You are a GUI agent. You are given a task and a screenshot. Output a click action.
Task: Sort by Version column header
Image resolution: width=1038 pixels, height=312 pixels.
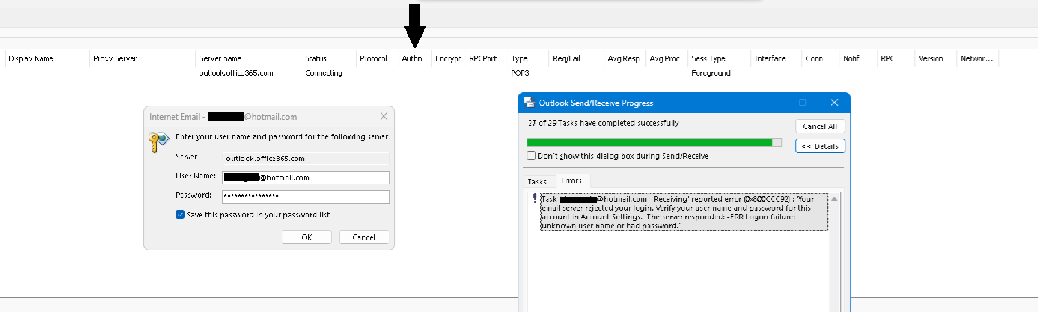(935, 58)
